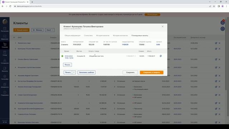Image resolution: width=229 pixels, height=129 pixels.
Task: Open Склад section in sidebar
Action: point(5,53)
